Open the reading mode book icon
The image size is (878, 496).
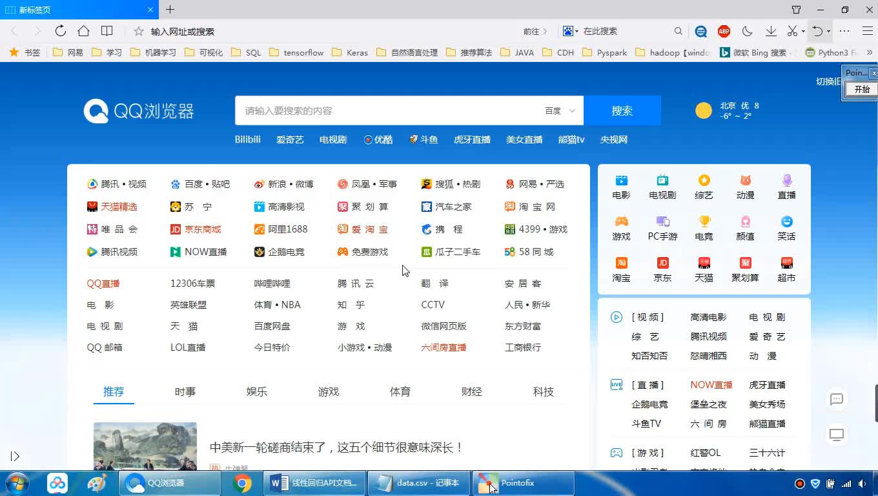(x=107, y=31)
